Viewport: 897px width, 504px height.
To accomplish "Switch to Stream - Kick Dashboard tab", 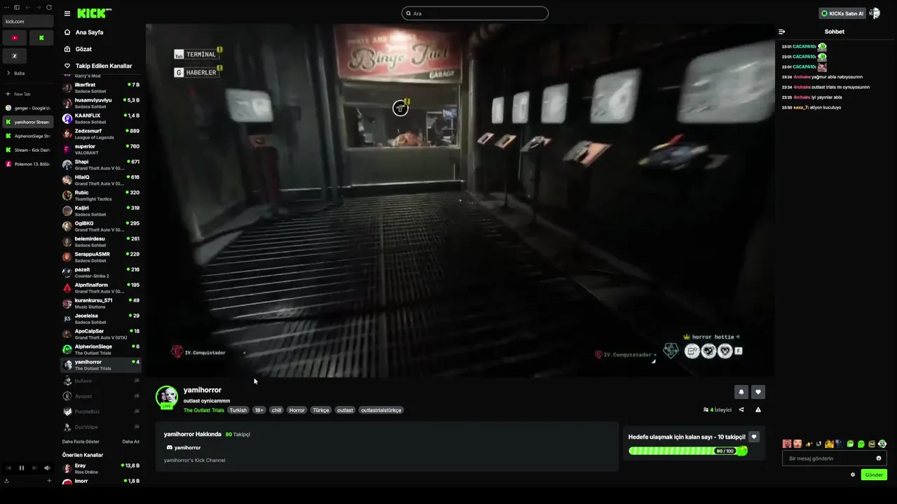I will click(x=28, y=150).
